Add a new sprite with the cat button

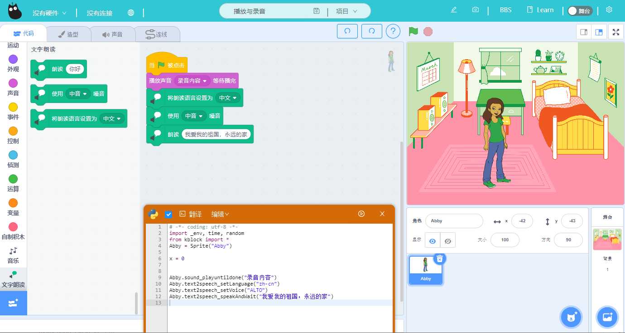click(571, 317)
